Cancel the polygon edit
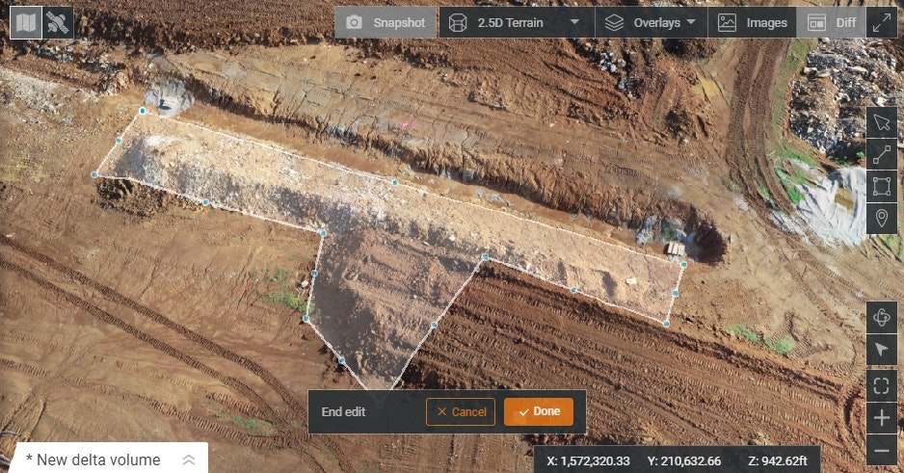This screenshot has height=473, width=904. pyautogui.click(x=461, y=411)
